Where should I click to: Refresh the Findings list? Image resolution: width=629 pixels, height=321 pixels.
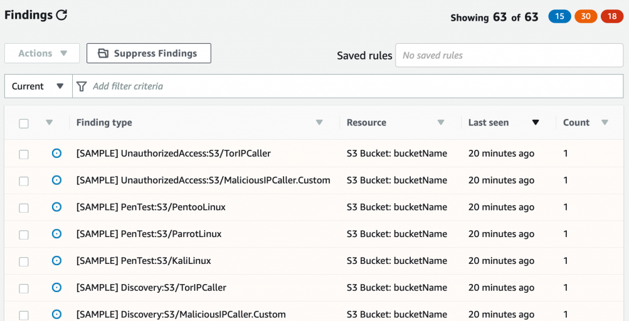click(x=61, y=15)
